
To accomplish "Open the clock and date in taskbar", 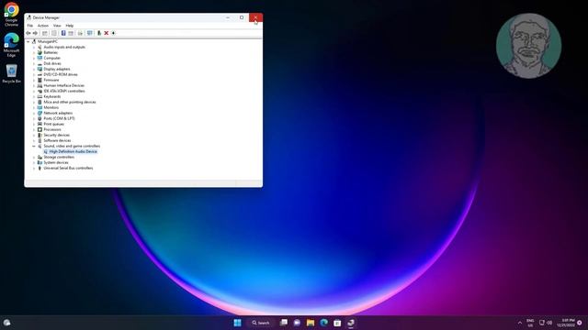I will pyautogui.click(x=566, y=323).
